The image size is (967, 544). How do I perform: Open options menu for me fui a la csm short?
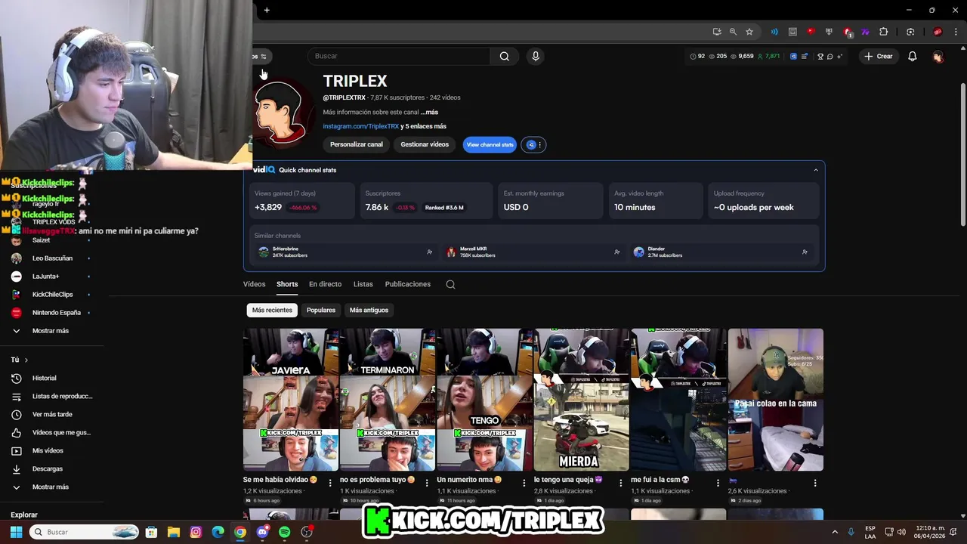(718, 483)
